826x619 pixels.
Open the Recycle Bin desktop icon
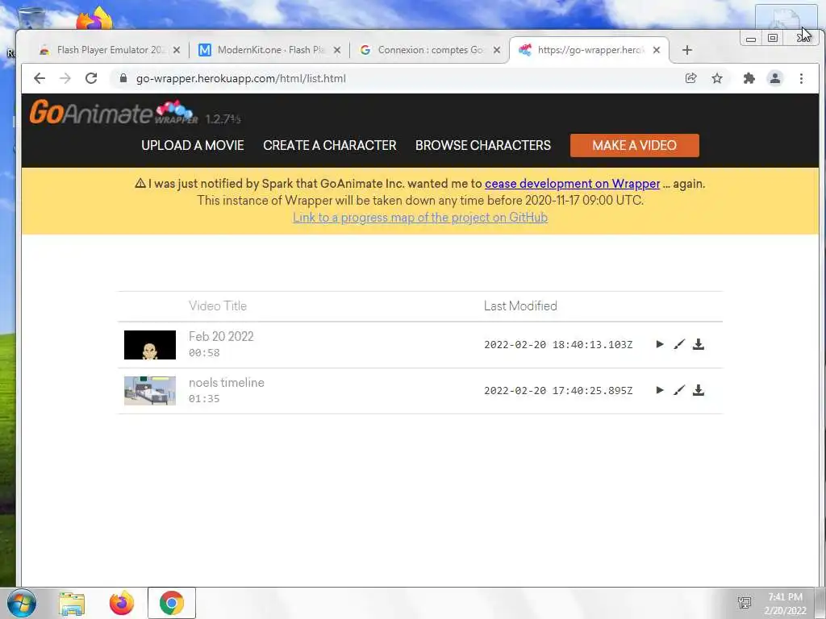point(31,17)
